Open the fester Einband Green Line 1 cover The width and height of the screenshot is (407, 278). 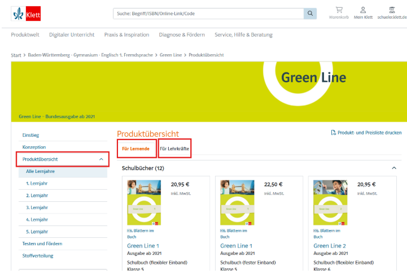pos(237,203)
